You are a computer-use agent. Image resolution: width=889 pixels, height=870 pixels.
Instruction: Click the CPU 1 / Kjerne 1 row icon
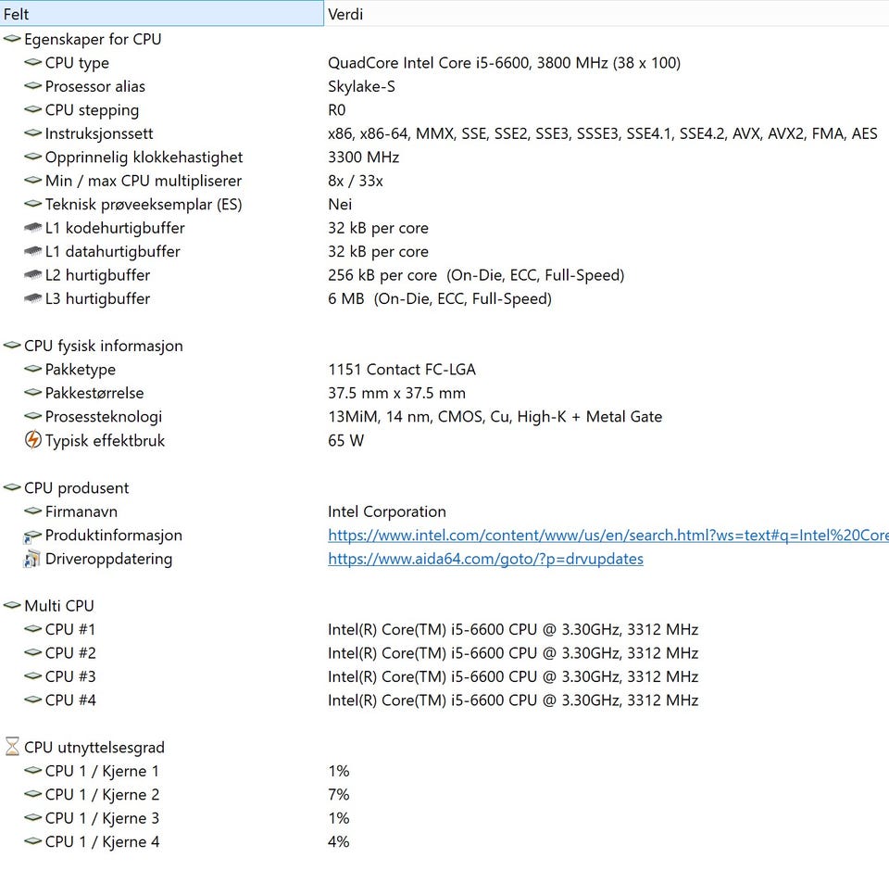33,771
